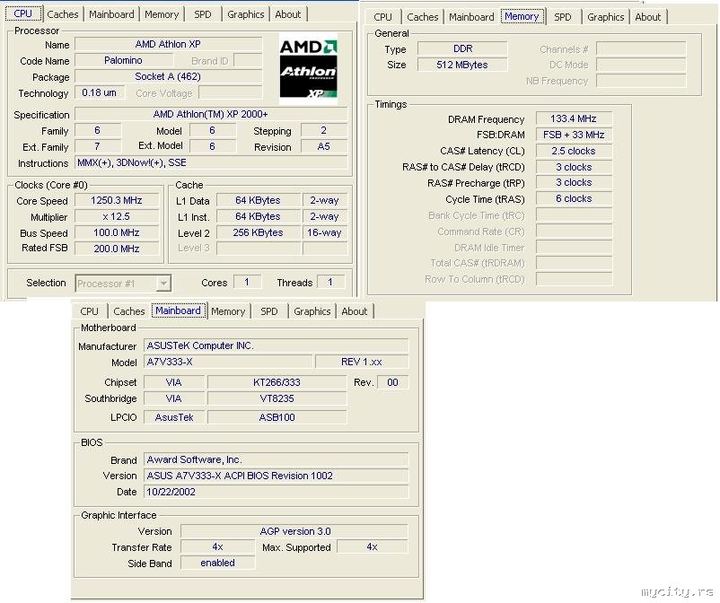
Task: Click the CAS# Latency value box
Action: coord(574,151)
